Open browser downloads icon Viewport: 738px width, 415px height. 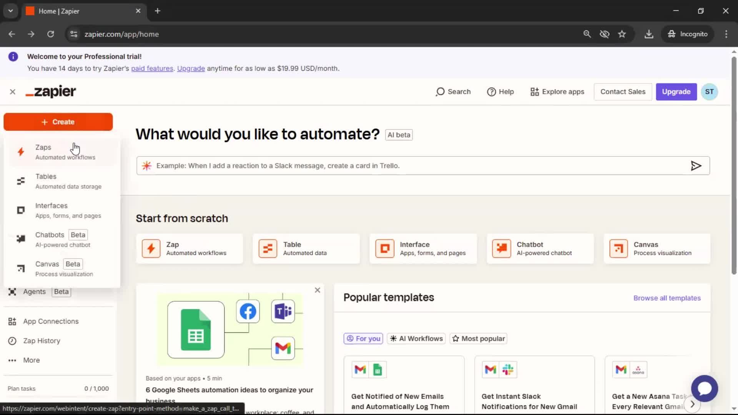[649, 34]
